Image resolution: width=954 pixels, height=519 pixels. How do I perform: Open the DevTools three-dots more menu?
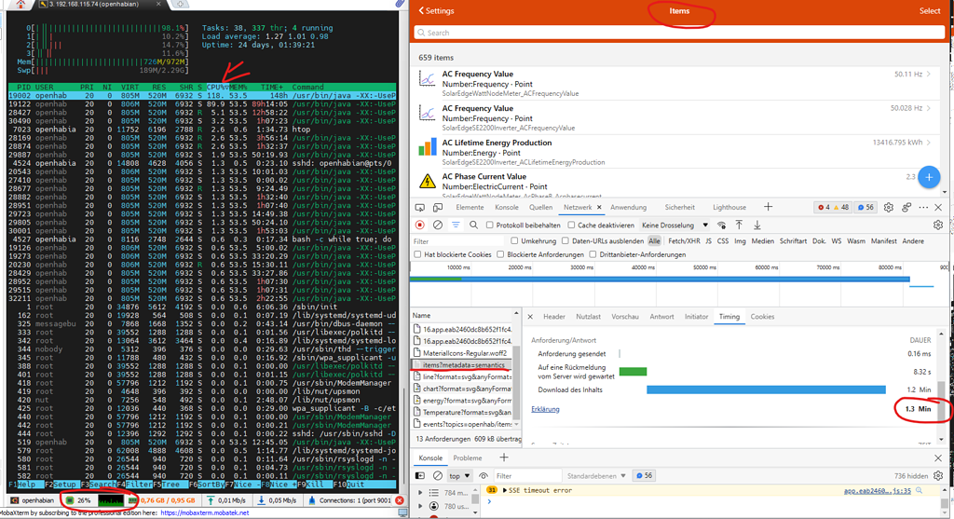click(923, 208)
